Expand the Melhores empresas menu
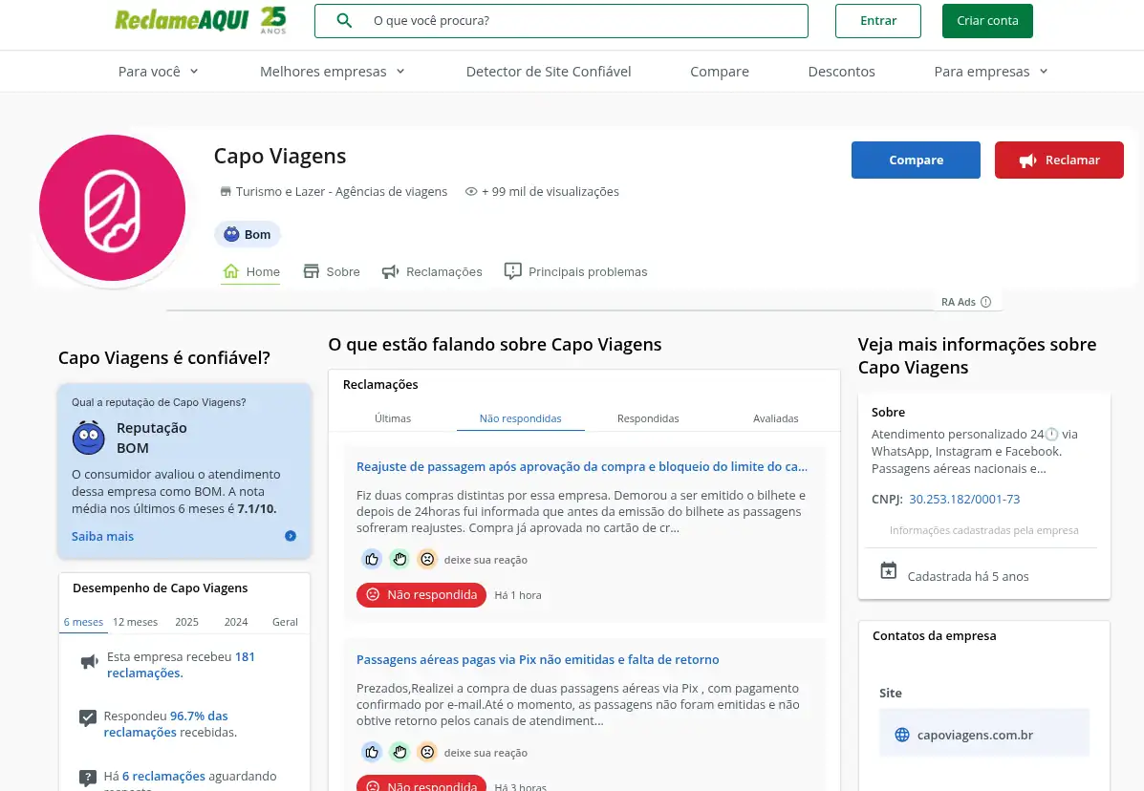The width and height of the screenshot is (1144, 791). click(332, 72)
